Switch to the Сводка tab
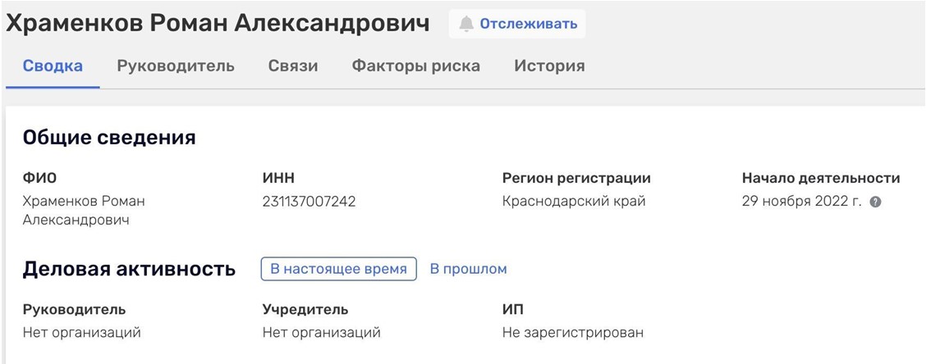Viewport: 931px width, 364px height. [x=53, y=66]
